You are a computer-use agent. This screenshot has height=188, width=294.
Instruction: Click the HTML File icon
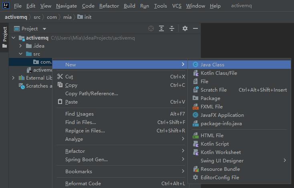[195, 135]
